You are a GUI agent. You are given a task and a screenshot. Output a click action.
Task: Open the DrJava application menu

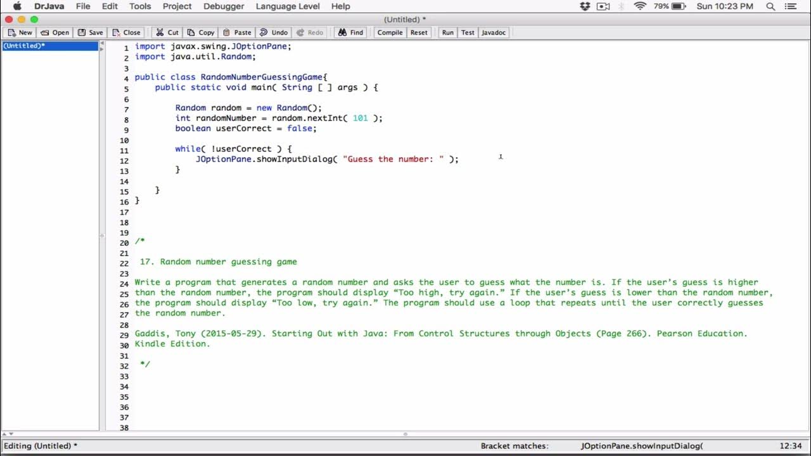[x=49, y=6]
